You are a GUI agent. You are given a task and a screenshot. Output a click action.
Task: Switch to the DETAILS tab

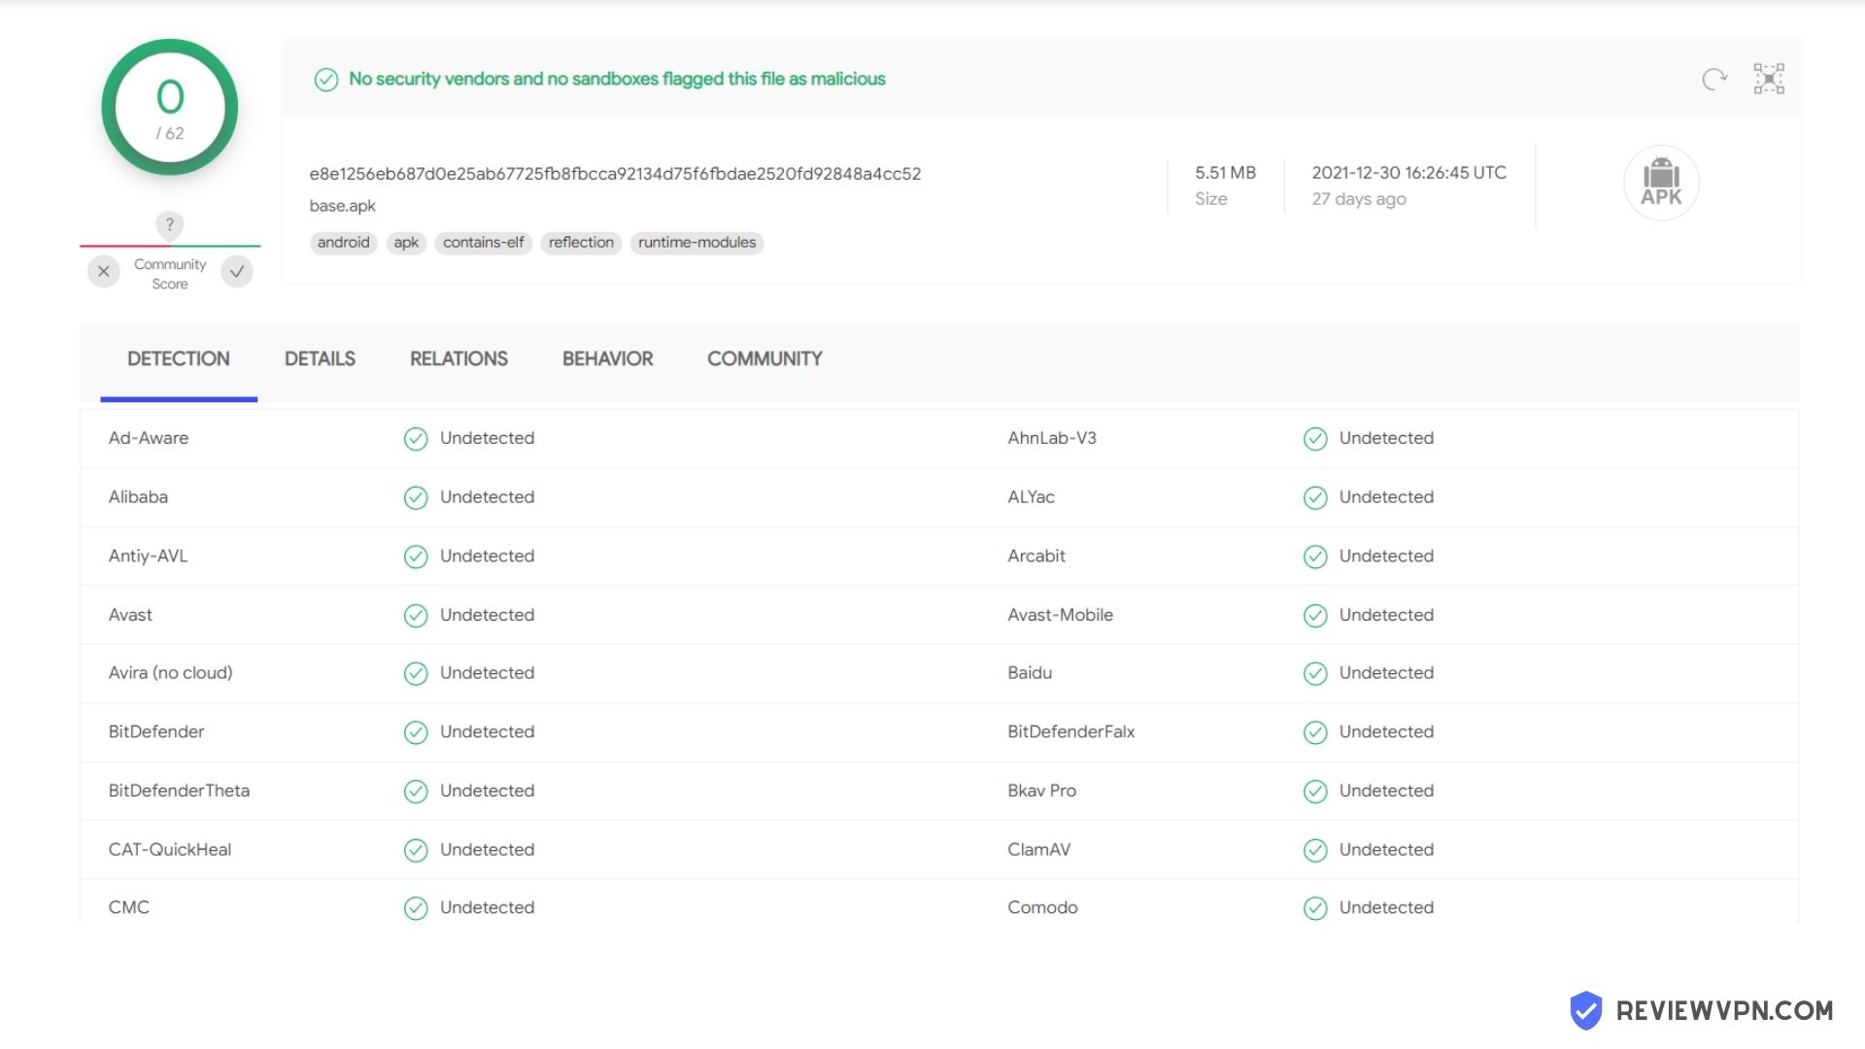[x=320, y=358]
